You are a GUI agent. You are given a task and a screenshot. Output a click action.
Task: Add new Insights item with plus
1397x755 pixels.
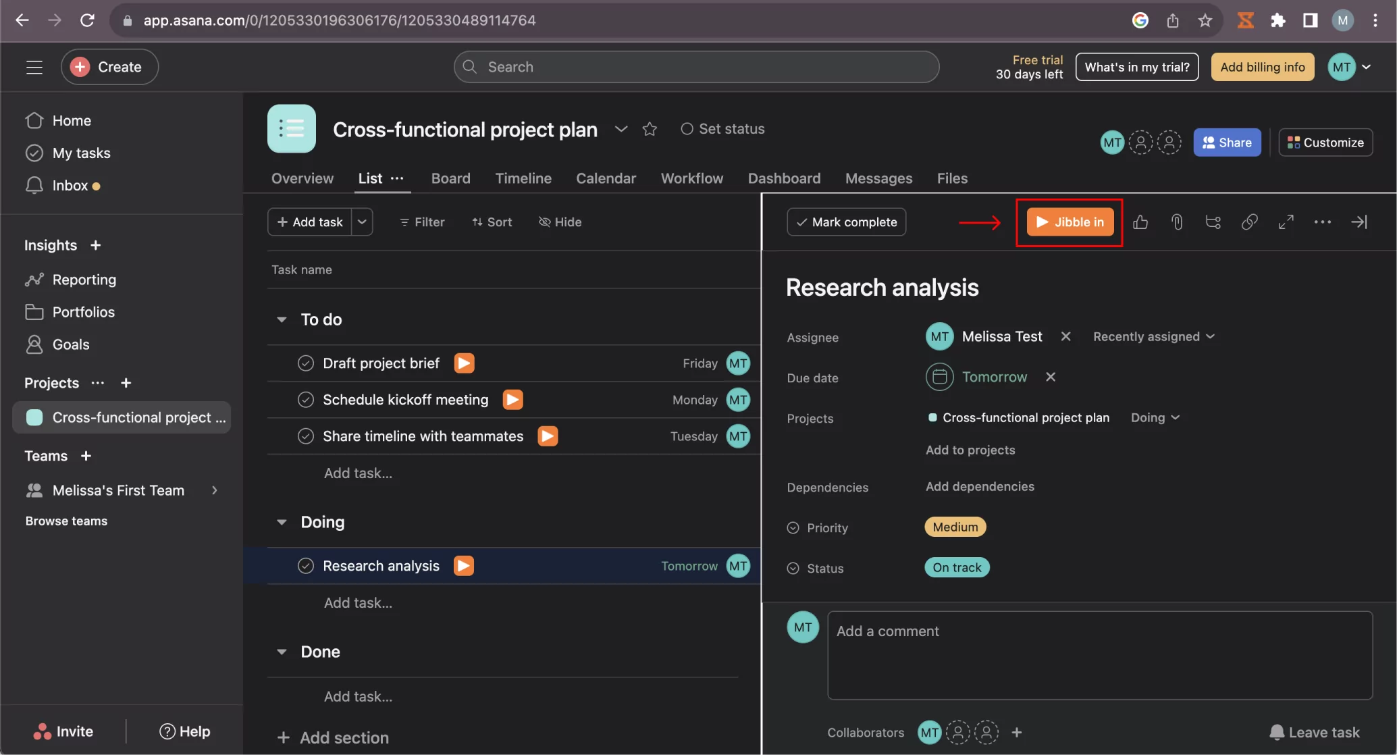click(x=96, y=245)
